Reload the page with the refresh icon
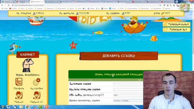The height and width of the screenshot is (109, 194). (9, 5)
